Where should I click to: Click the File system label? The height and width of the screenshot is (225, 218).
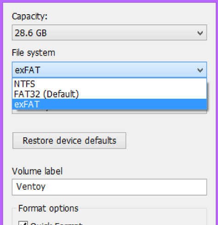tap(34, 53)
